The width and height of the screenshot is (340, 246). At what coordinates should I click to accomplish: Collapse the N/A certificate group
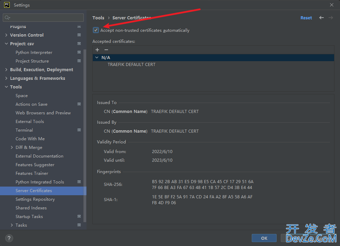(97, 58)
